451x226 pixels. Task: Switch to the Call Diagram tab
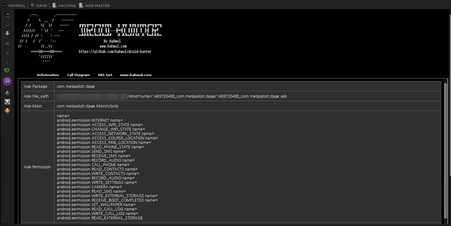(x=78, y=75)
